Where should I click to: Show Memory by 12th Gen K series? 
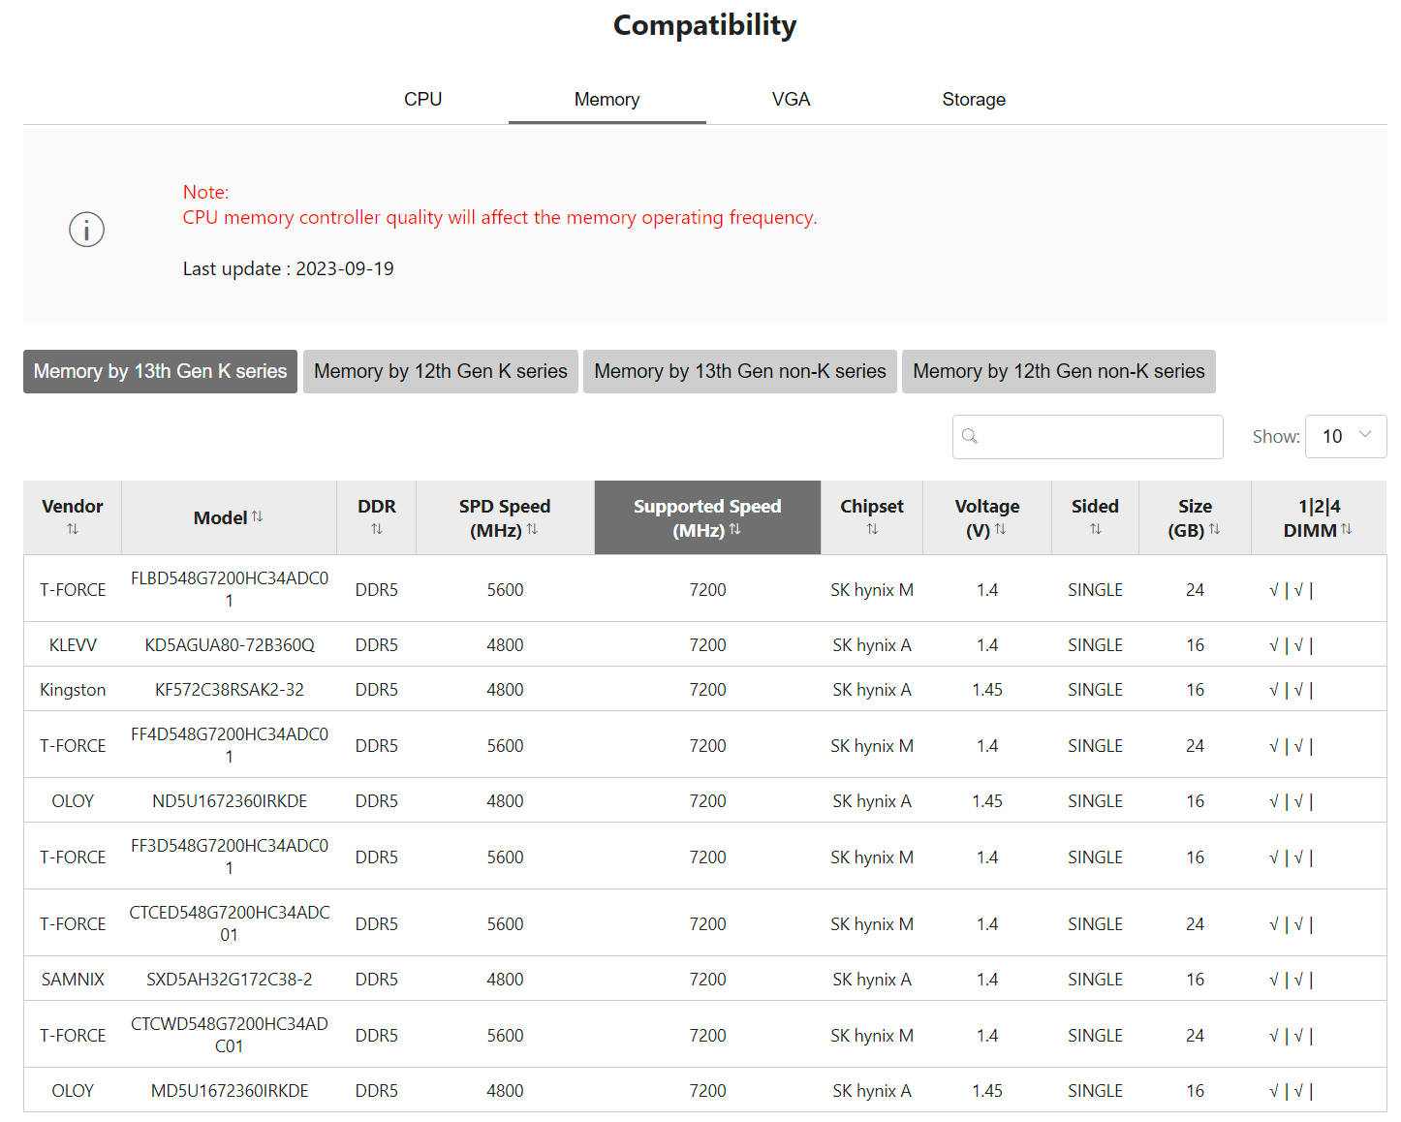[441, 371]
